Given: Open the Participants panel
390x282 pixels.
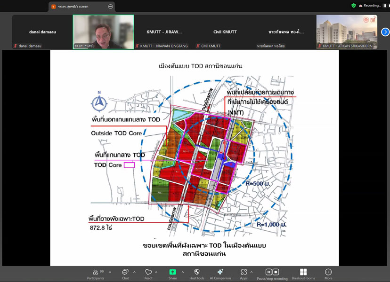Looking at the screenshot, I should pos(96,272).
